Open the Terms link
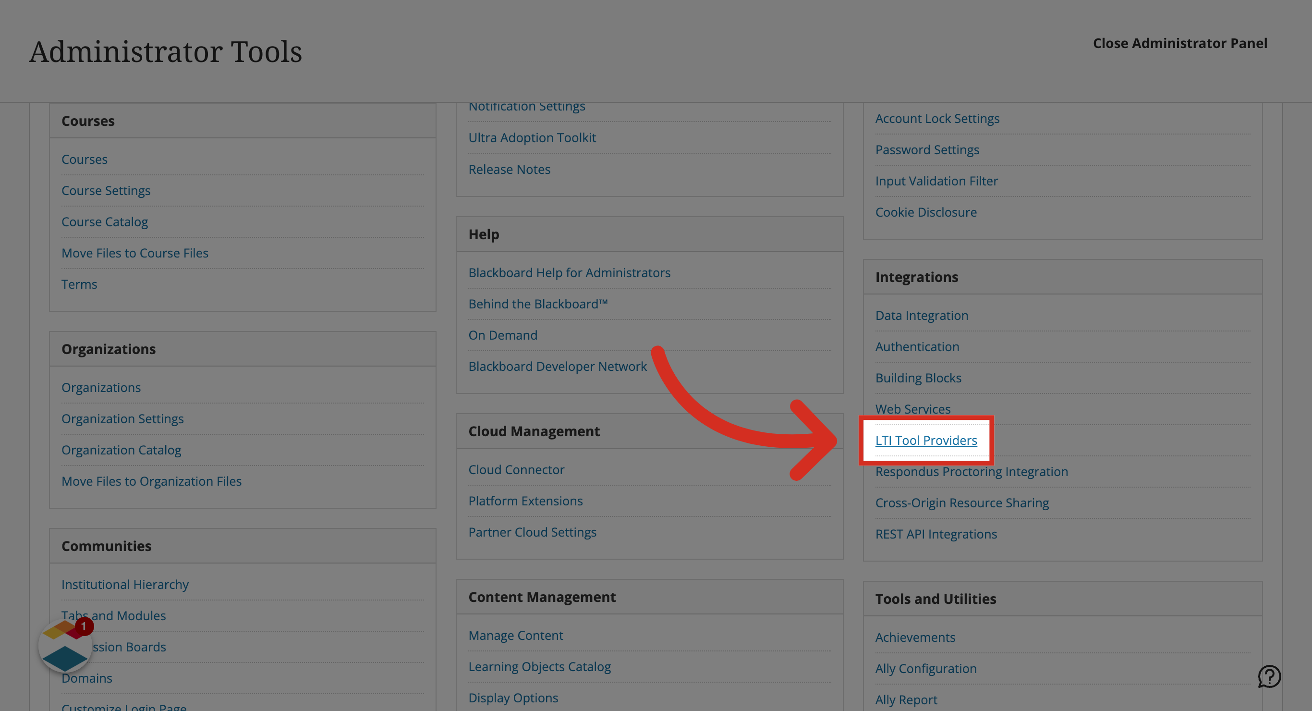 tap(79, 284)
